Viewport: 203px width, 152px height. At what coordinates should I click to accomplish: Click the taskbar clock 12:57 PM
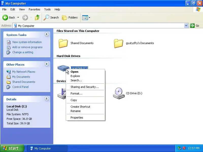[x=194, y=148]
